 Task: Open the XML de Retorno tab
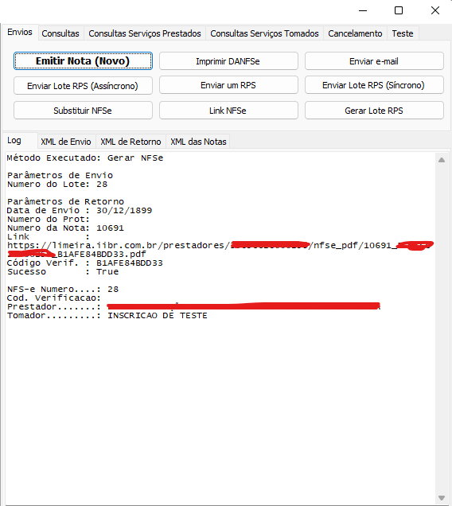tap(131, 142)
